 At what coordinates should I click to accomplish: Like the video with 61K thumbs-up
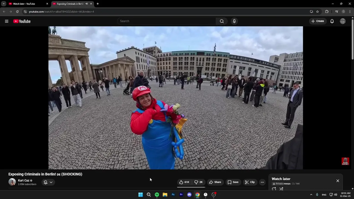point(184,182)
